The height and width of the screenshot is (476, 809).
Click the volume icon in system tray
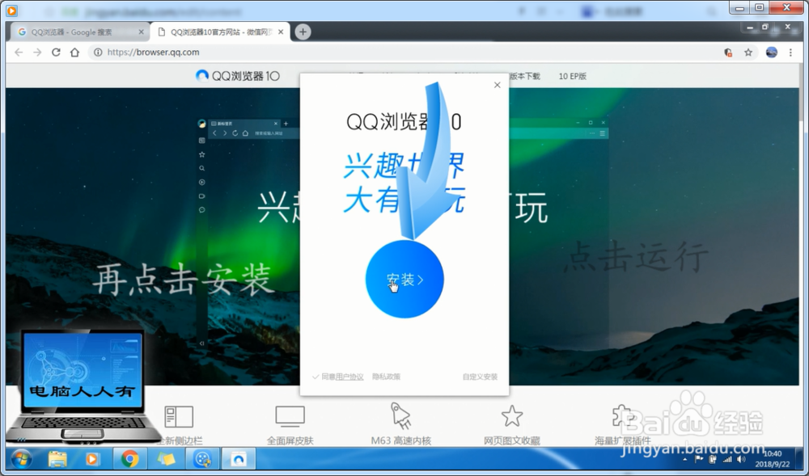741,459
